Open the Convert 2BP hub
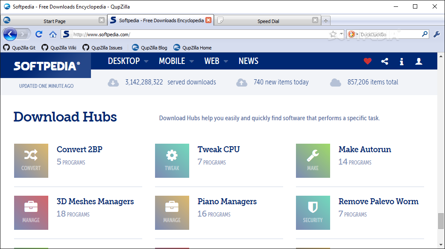 point(79,149)
